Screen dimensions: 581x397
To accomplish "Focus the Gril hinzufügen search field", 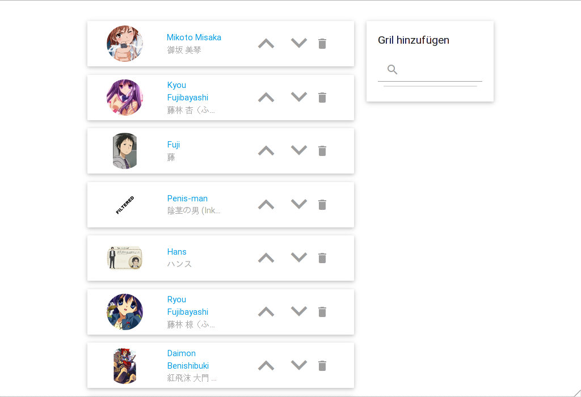I will point(430,70).
